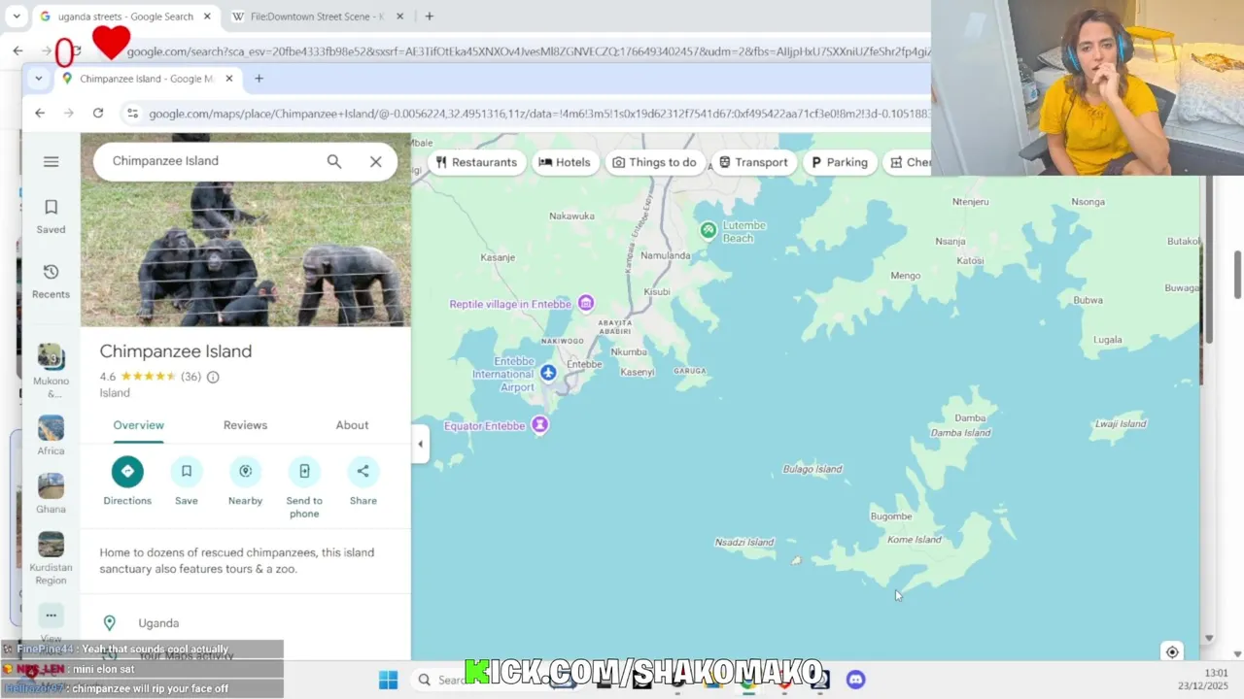Click the Google Maps URL address bar
The image size is (1244, 699).
tap(539, 114)
